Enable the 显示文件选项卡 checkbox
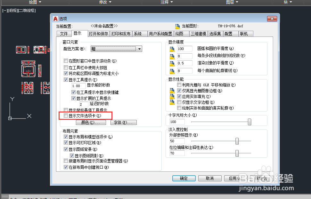This screenshot has width=311, height=199. click(66, 115)
